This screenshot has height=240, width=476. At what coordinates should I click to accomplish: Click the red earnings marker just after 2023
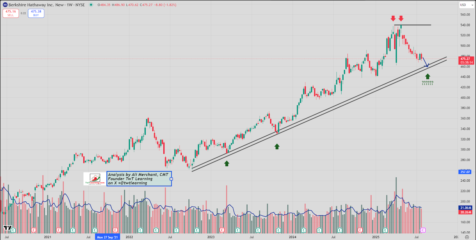222,230
